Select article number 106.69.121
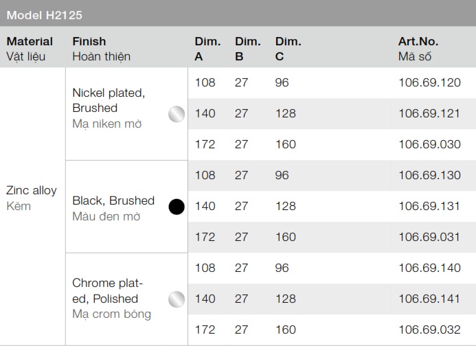The image size is (476, 346). (x=429, y=114)
